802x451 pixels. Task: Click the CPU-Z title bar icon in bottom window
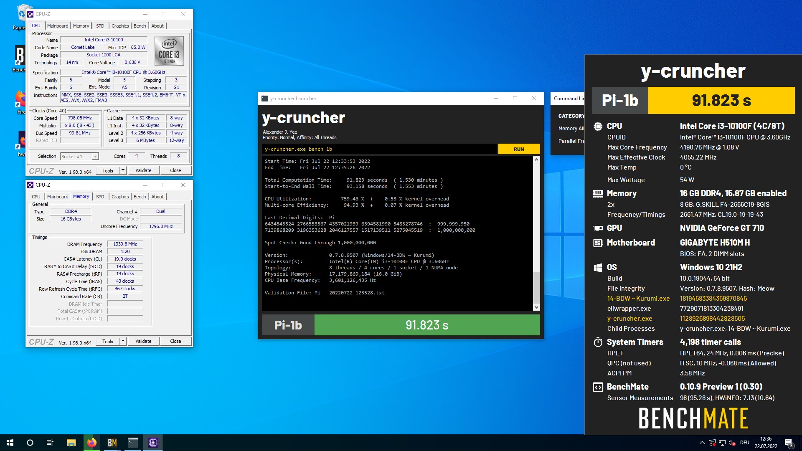click(x=30, y=185)
